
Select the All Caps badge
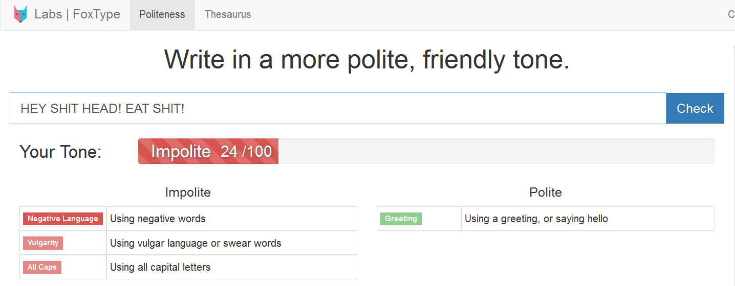point(42,267)
